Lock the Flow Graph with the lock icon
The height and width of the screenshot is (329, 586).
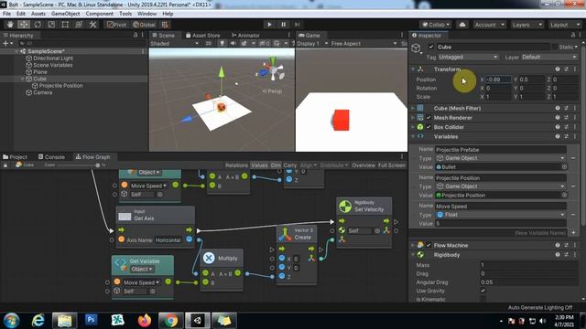click(x=5, y=164)
